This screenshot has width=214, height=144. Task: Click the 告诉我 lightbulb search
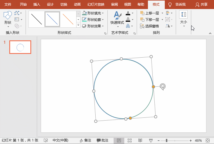(177, 5)
